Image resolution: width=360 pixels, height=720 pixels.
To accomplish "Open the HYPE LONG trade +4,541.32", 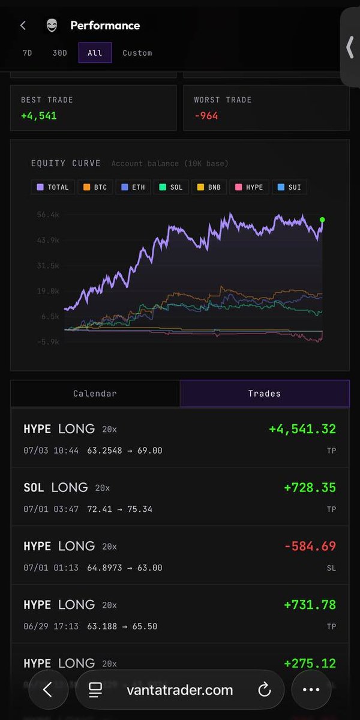I will tap(180, 439).
